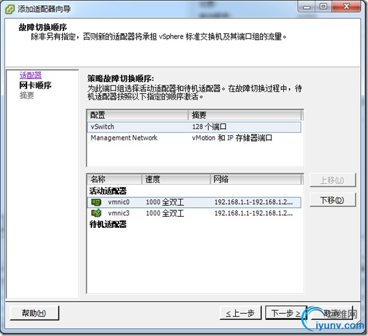Go back with the 上一步 button
Screen dimensions: 368x336
[x=240, y=313]
